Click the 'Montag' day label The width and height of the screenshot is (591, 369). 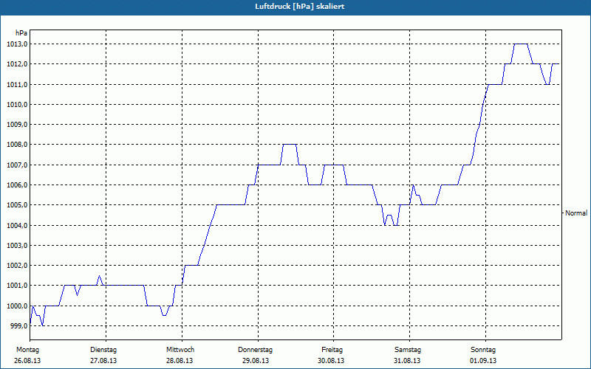(x=27, y=350)
